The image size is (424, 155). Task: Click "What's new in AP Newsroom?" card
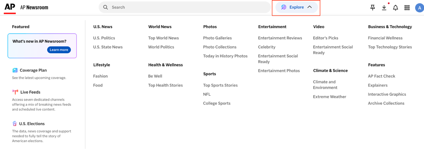pos(42,46)
